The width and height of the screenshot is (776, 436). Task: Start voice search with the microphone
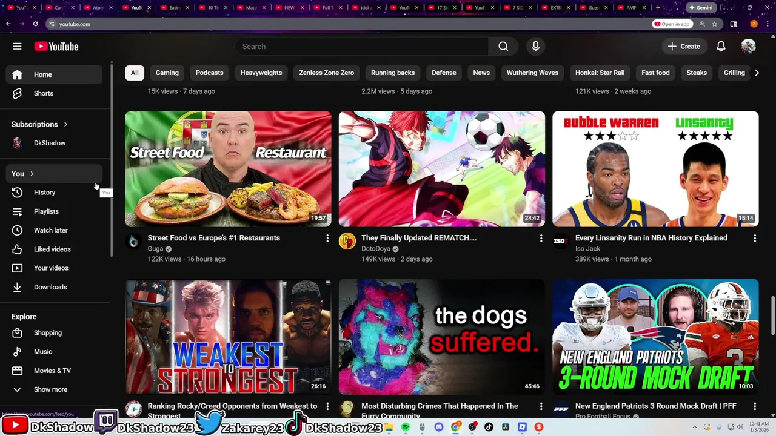tap(535, 47)
